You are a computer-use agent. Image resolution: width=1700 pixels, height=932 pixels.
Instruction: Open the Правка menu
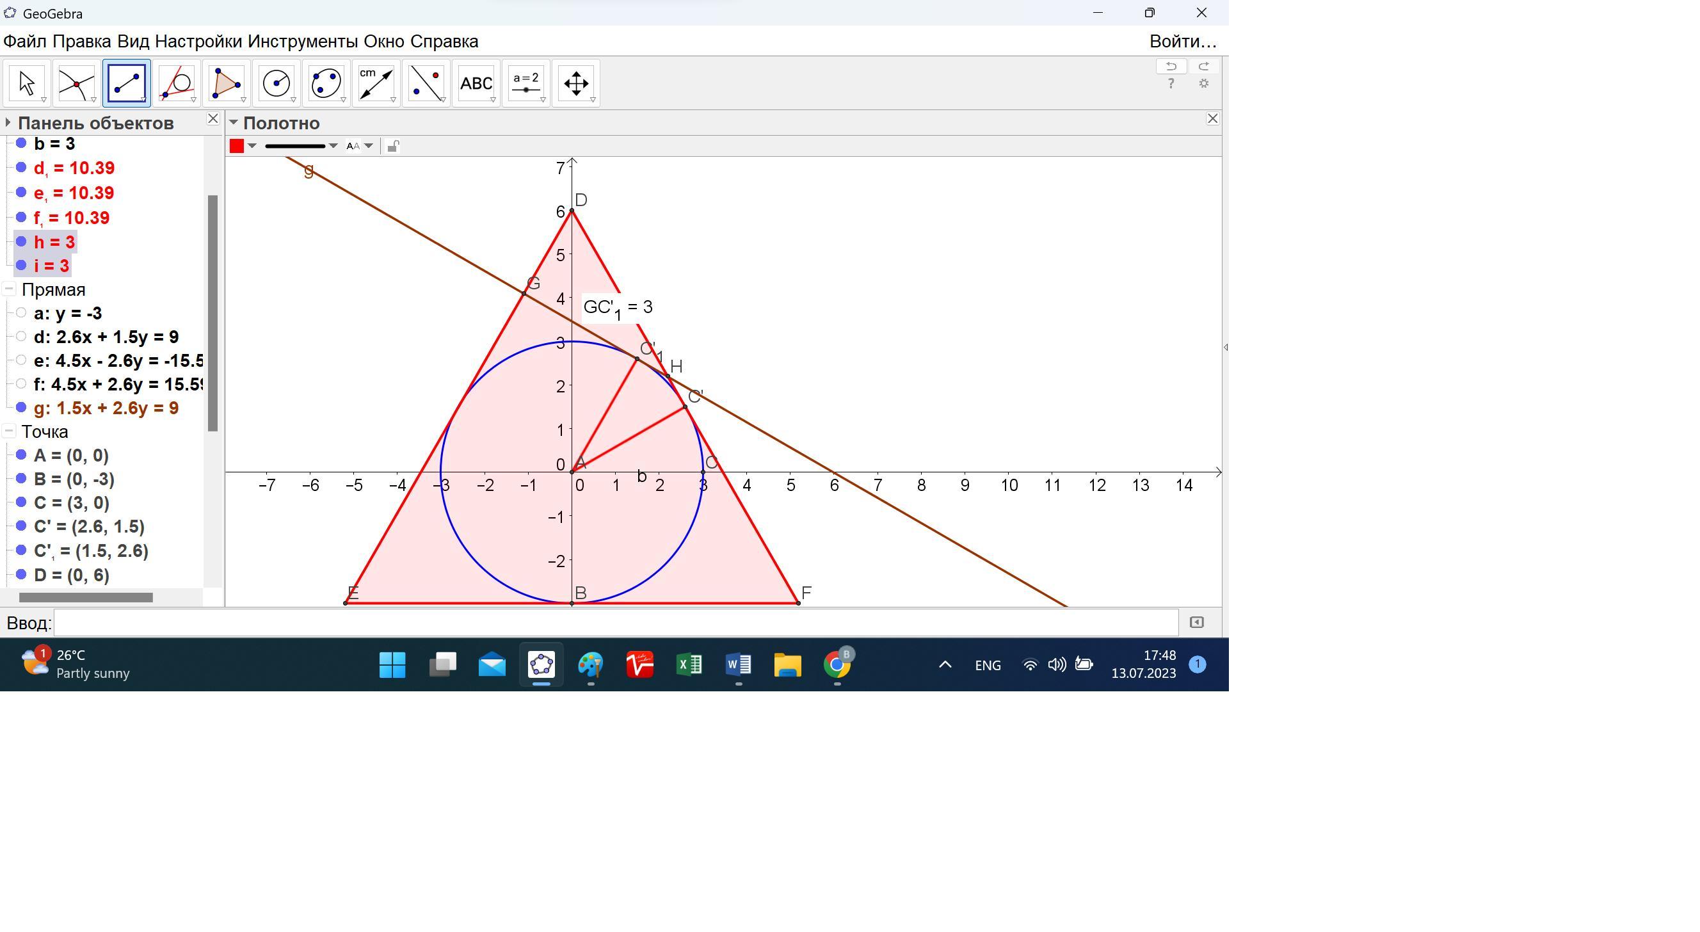tap(82, 42)
